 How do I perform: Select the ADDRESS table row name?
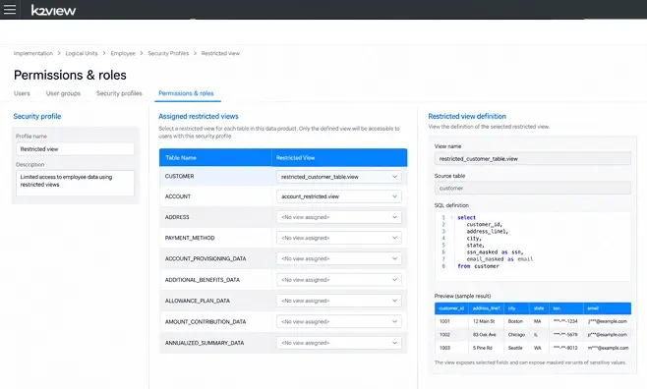(177, 217)
